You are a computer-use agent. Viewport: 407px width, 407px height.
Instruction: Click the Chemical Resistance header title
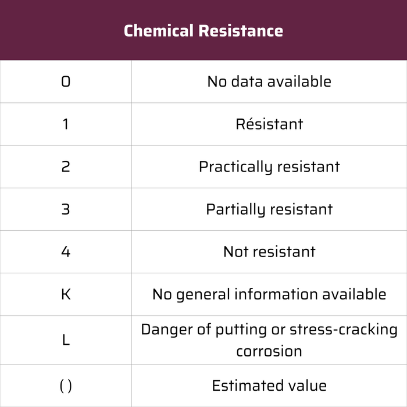[203, 31]
